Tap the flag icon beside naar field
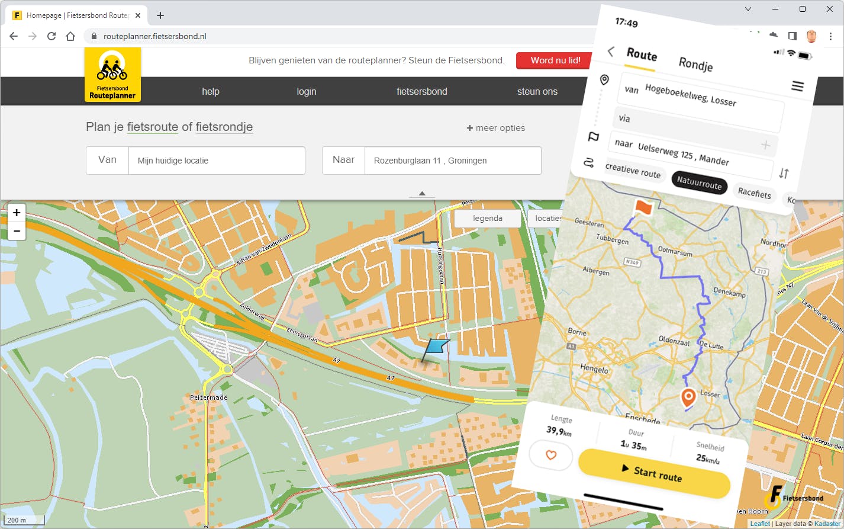 point(593,137)
